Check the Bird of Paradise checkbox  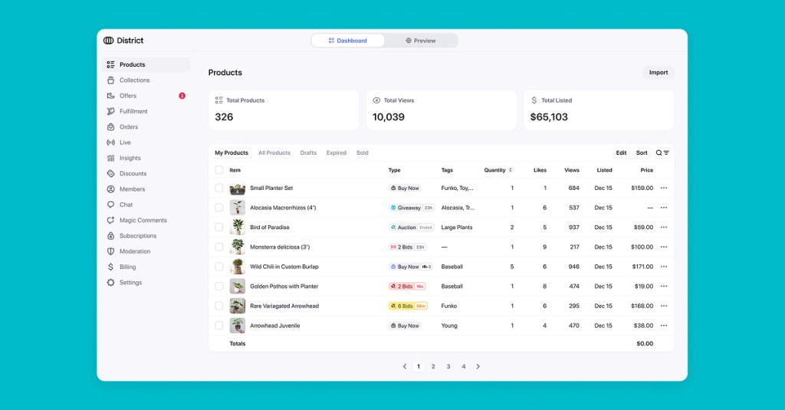pyautogui.click(x=218, y=228)
